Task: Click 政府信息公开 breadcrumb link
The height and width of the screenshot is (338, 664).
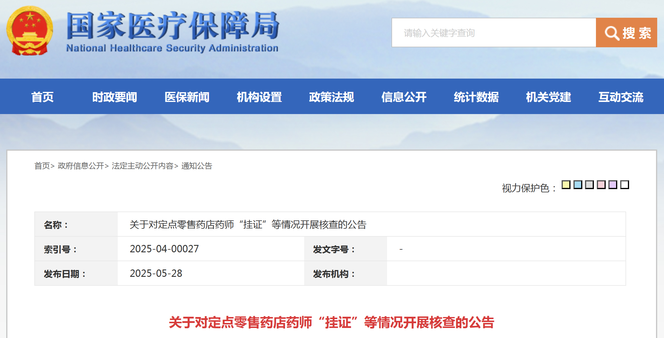Action: pyautogui.click(x=81, y=166)
